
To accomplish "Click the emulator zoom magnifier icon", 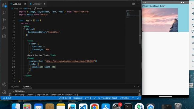I will (x=193, y=43).
